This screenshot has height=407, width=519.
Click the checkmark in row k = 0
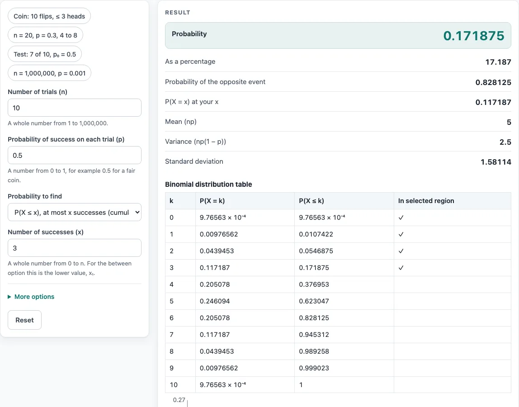401,218
